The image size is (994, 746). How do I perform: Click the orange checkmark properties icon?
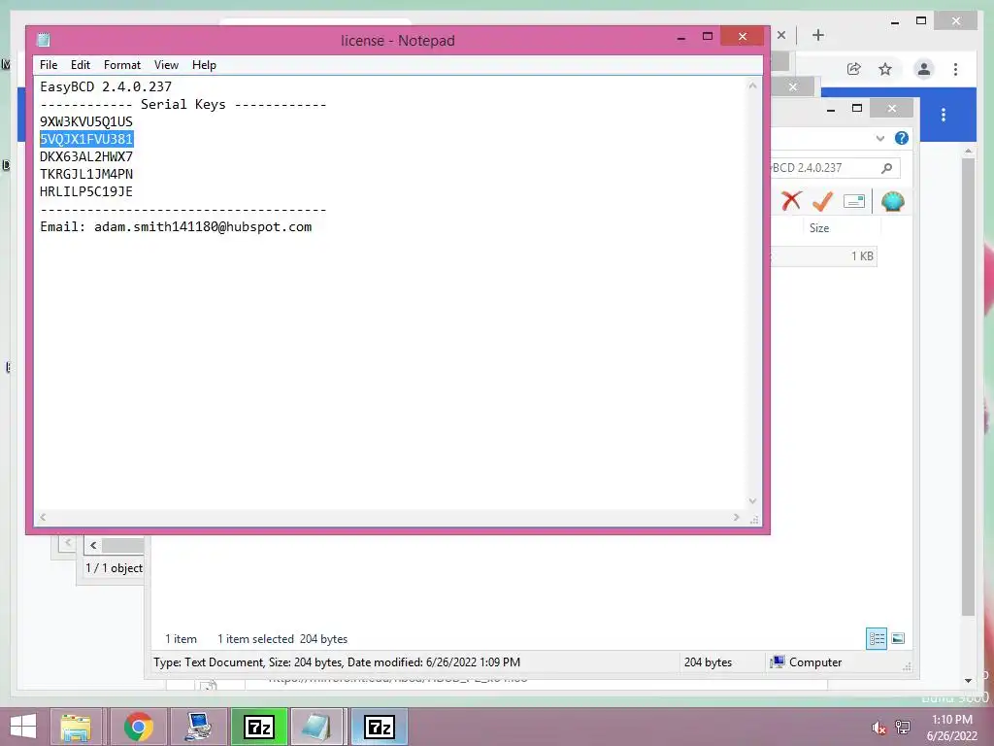pyautogui.click(x=822, y=201)
